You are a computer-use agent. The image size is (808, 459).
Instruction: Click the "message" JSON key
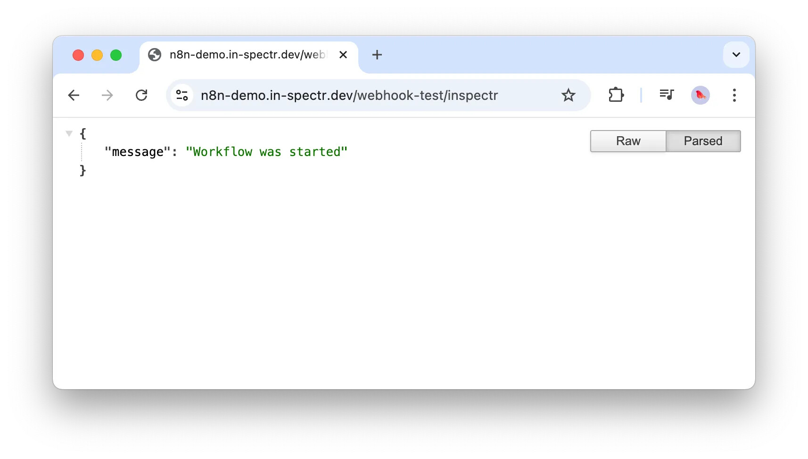click(x=137, y=152)
